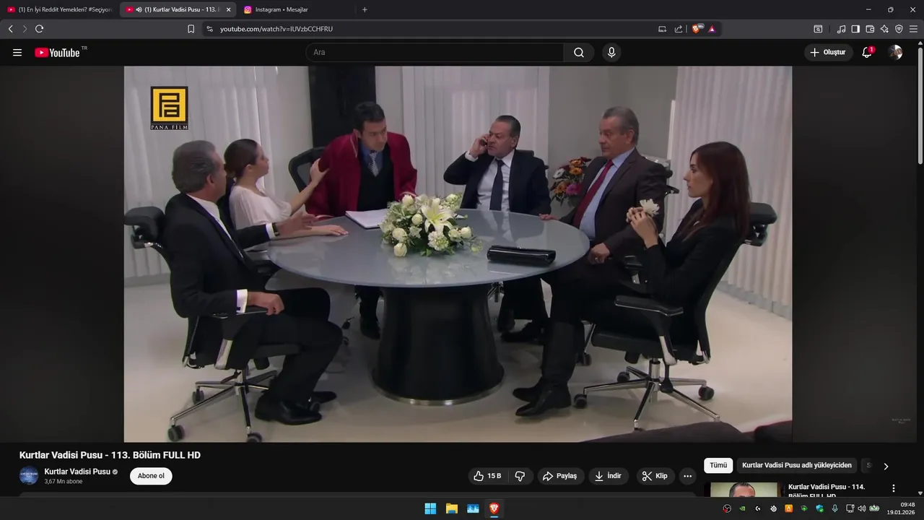Focus the YouTube Ara search field
The height and width of the screenshot is (520, 924).
pos(435,52)
